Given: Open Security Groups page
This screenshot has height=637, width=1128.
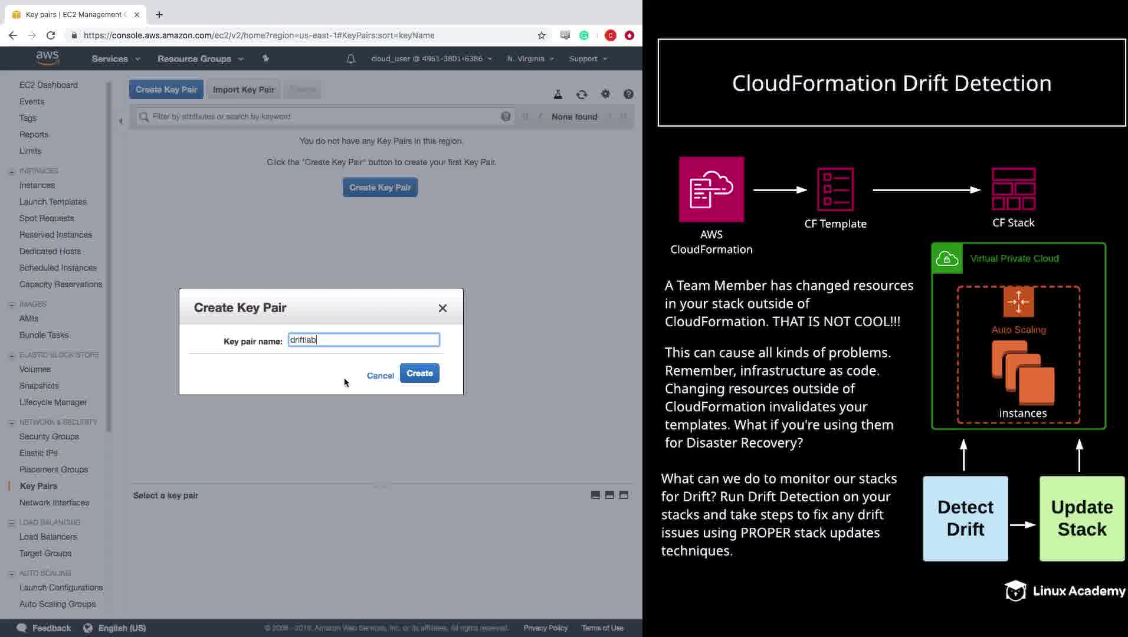Looking at the screenshot, I should pyautogui.click(x=49, y=436).
